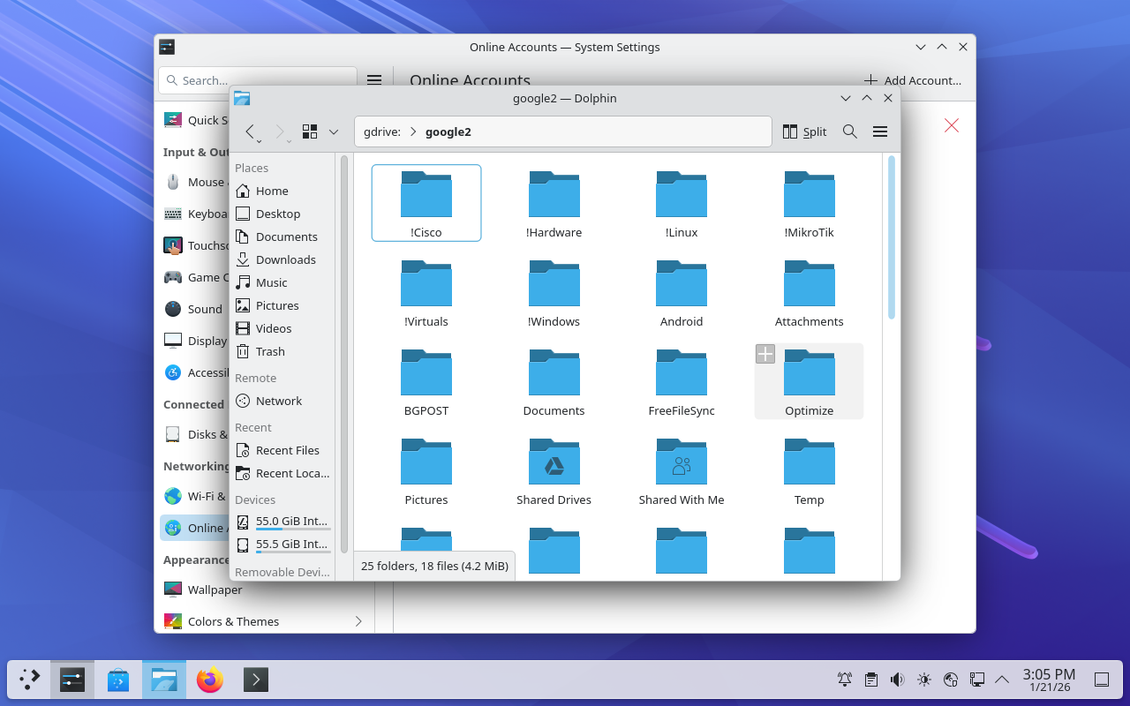Open the Konsole terminal from taskbar
The height and width of the screenshot is (706, 1130).
(x=256, y=680)
